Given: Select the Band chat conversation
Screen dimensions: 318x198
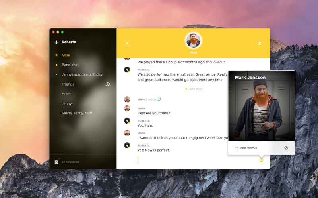Looking at the screenshot, I should (70, 65).
